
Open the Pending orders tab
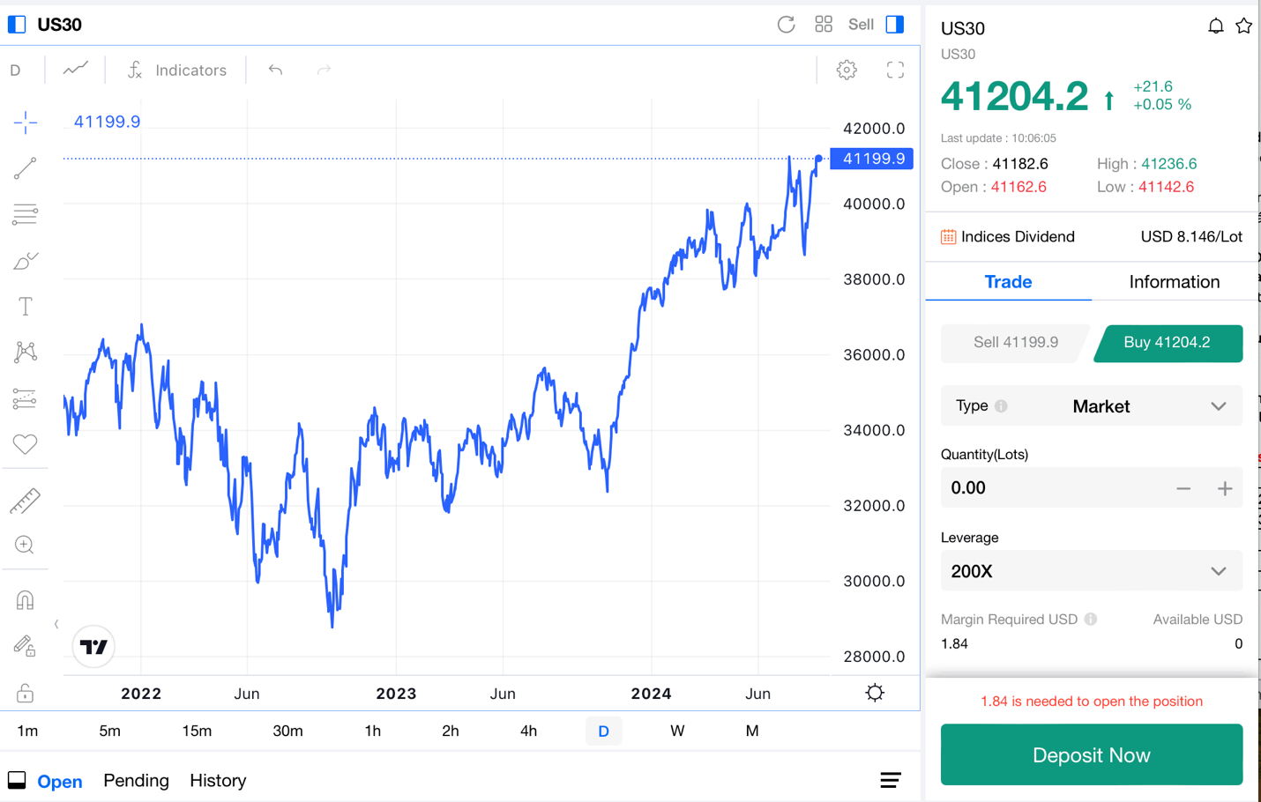click(x=136, y=781)
